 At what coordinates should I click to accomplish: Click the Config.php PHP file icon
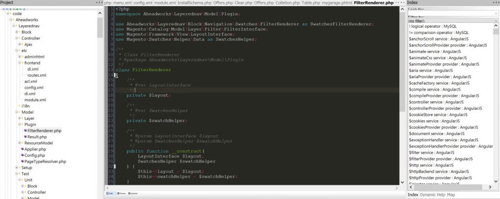pos(22,155)
